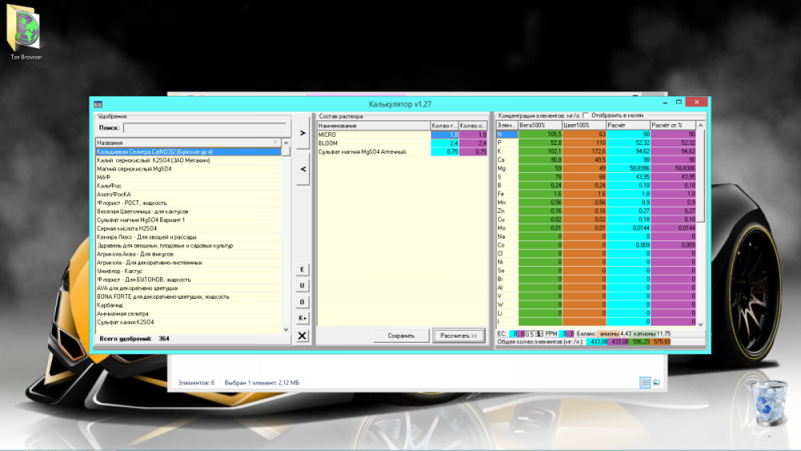
Task: Click the 'E' side button
Action: [x=302, y=270]
